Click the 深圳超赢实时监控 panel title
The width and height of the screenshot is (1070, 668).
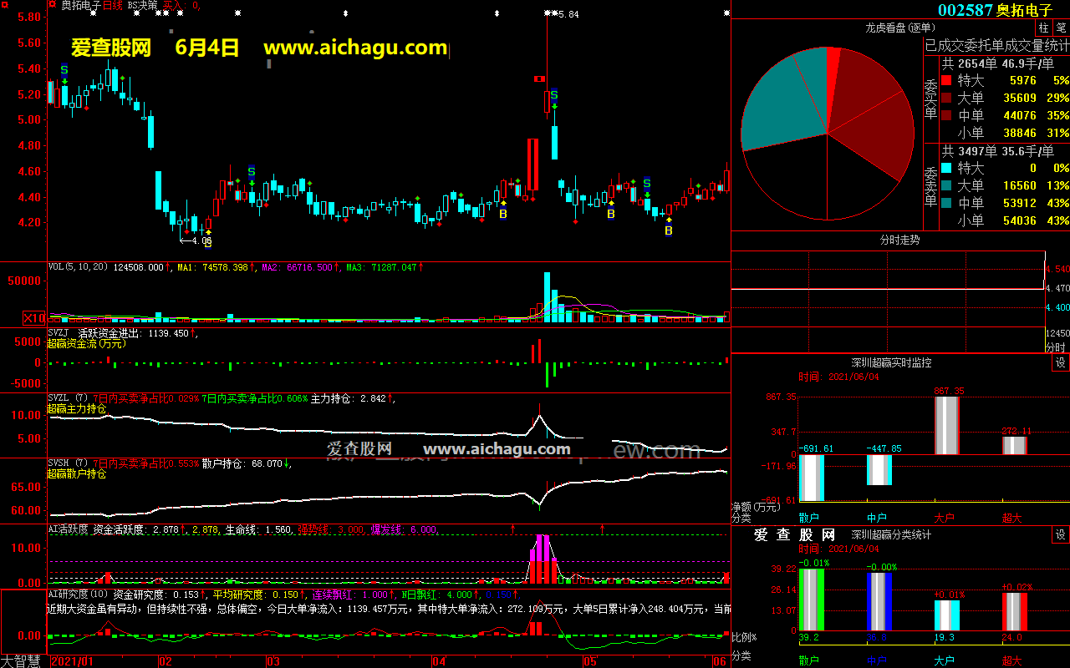(x=891, y=362)
